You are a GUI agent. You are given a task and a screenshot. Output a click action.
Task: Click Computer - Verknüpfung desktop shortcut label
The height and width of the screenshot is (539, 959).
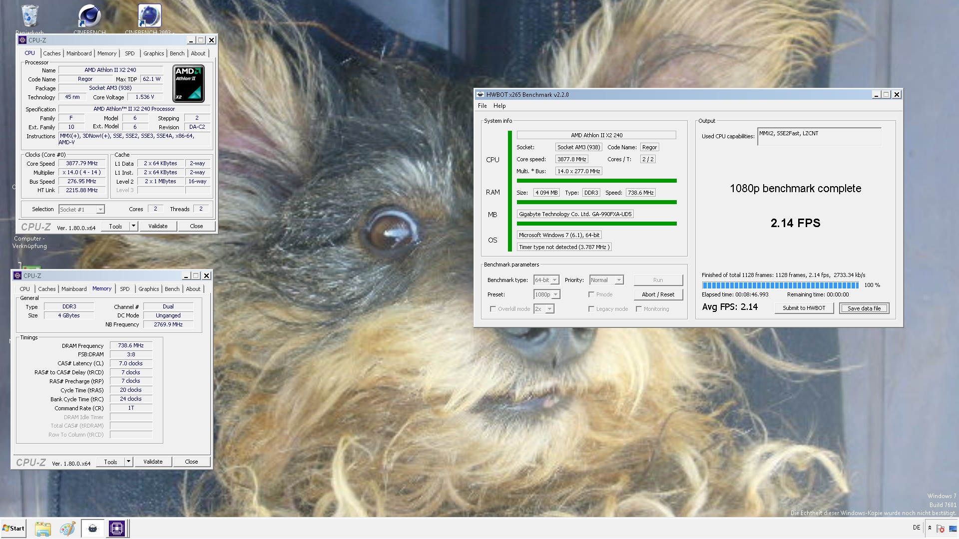click(29, 243)
